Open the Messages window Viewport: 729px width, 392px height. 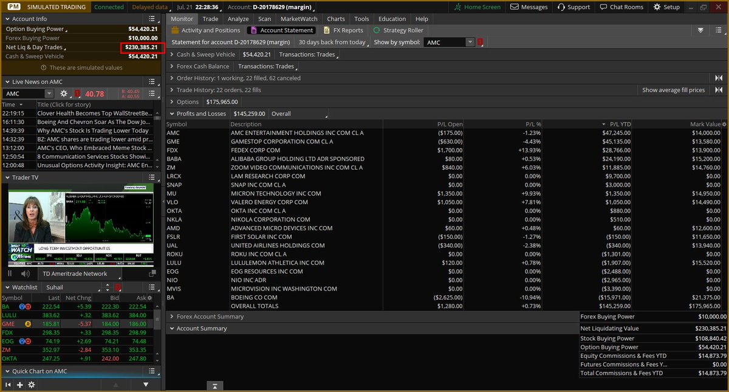click(529, 7)
